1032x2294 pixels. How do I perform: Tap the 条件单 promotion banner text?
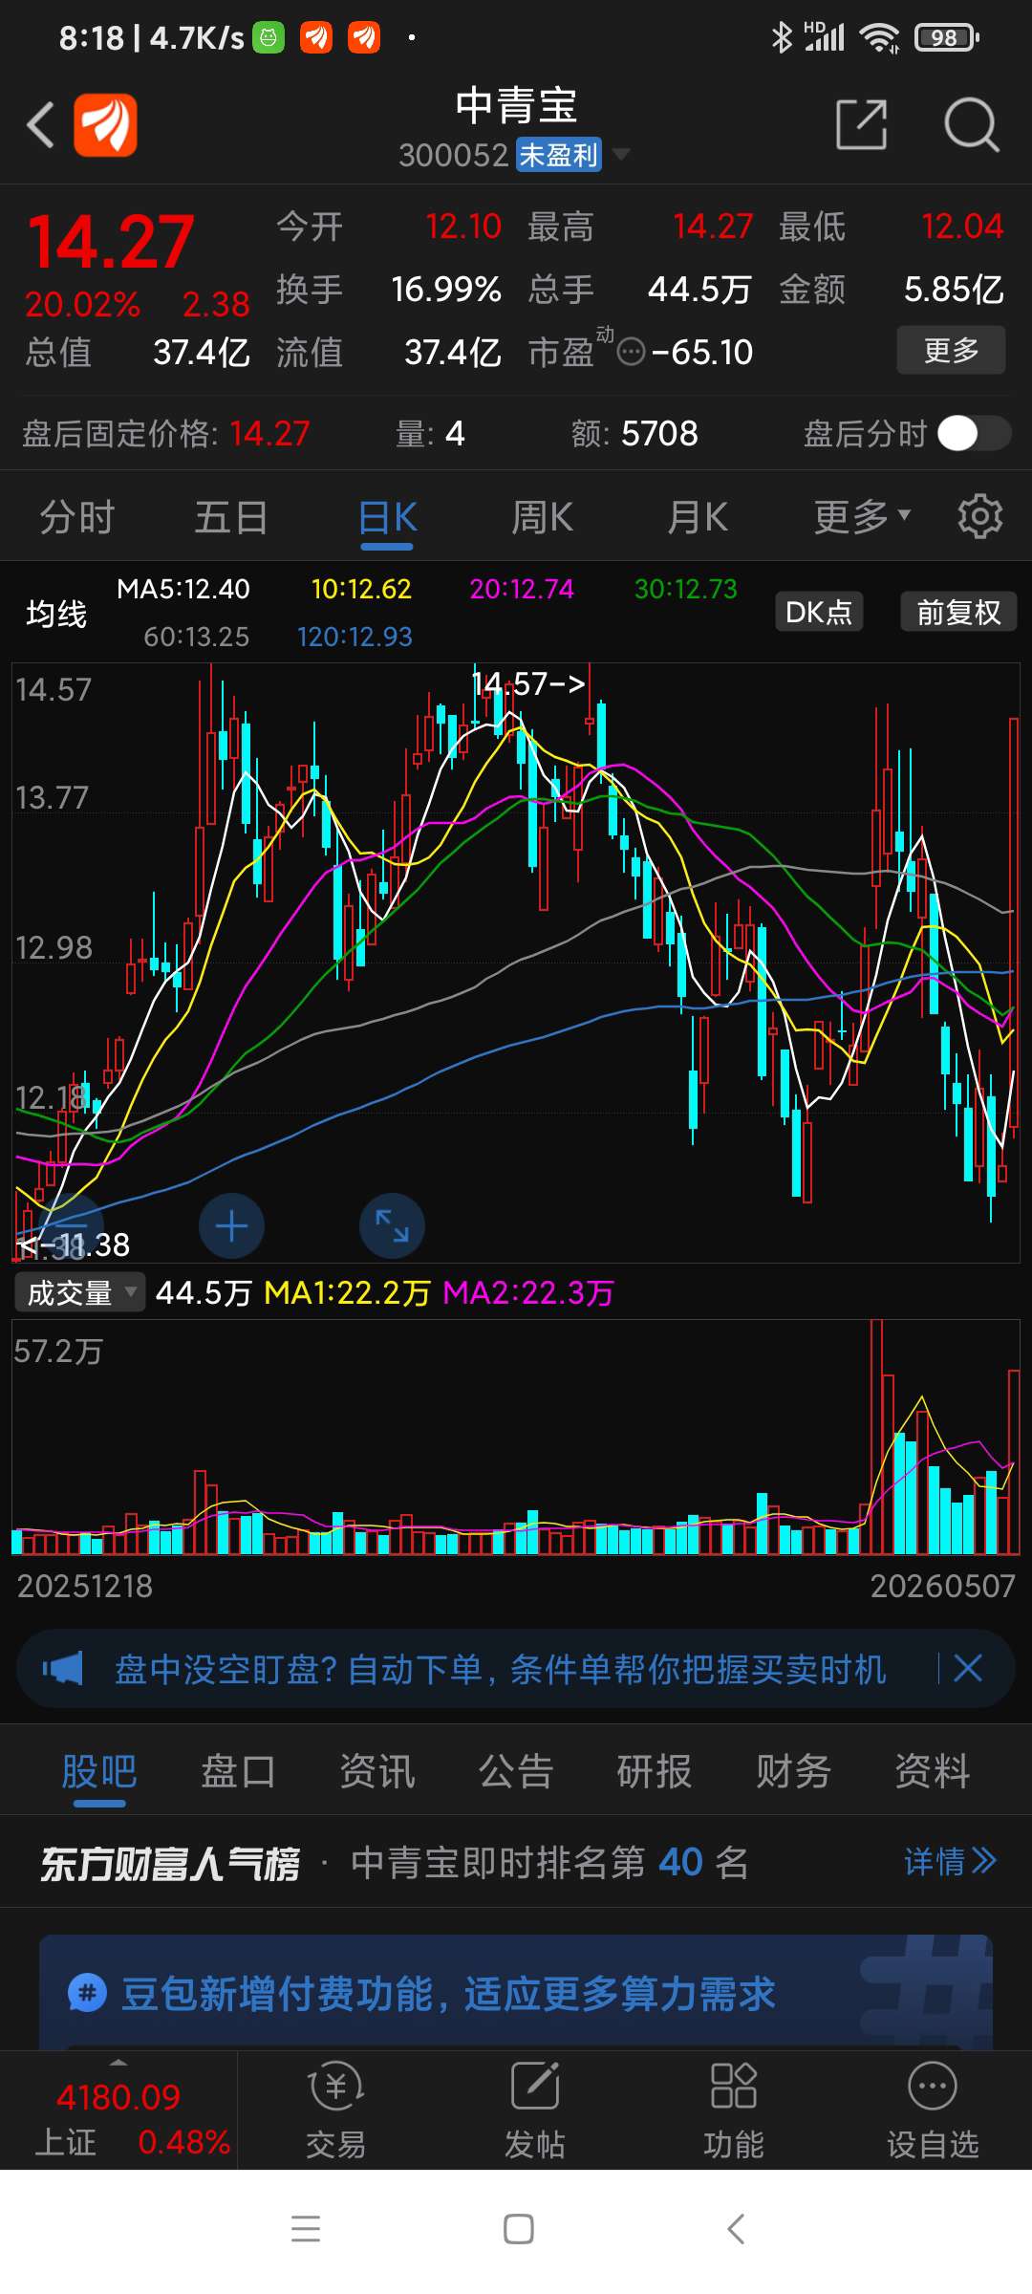click(x=501, y=1669)
